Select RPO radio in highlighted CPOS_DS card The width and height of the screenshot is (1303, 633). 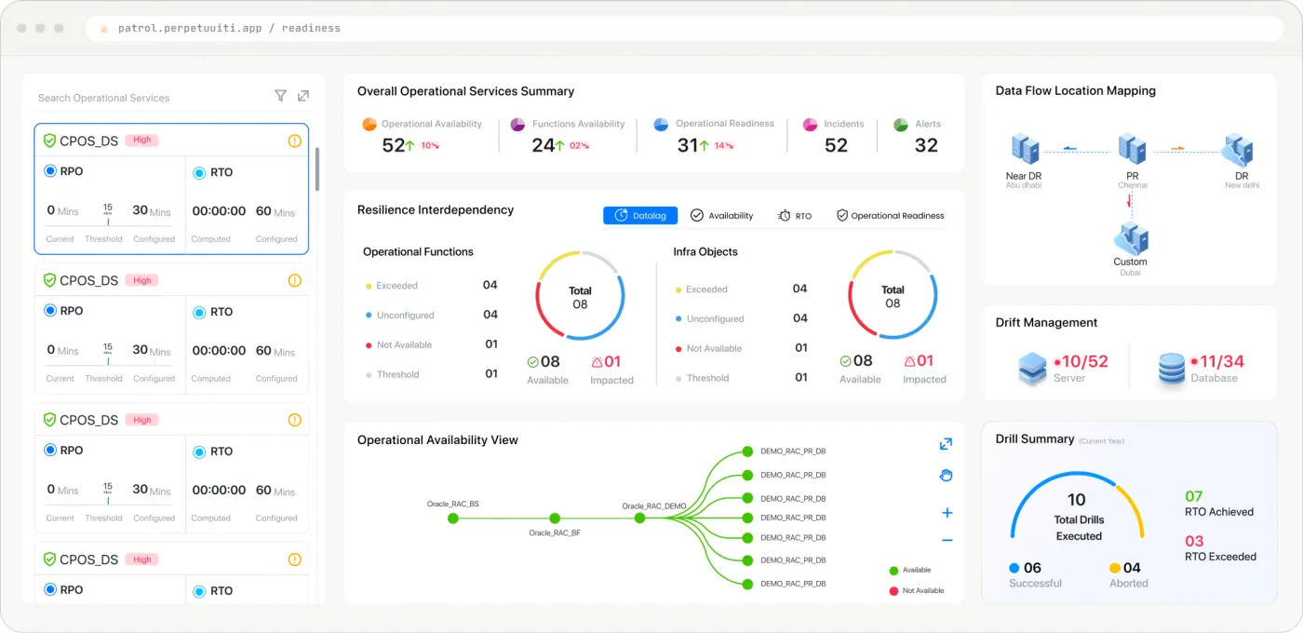(50, 171)
